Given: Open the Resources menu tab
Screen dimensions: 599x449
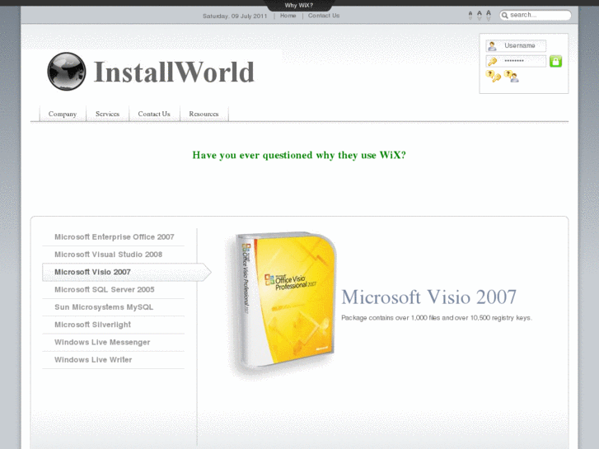Looking at the screenshot, I should [204, 114].
